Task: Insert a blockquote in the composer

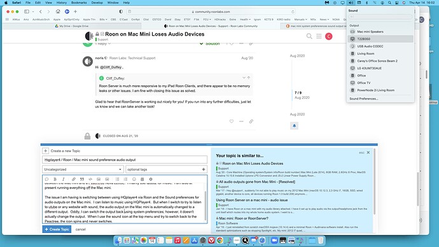Action: (81, 180)
